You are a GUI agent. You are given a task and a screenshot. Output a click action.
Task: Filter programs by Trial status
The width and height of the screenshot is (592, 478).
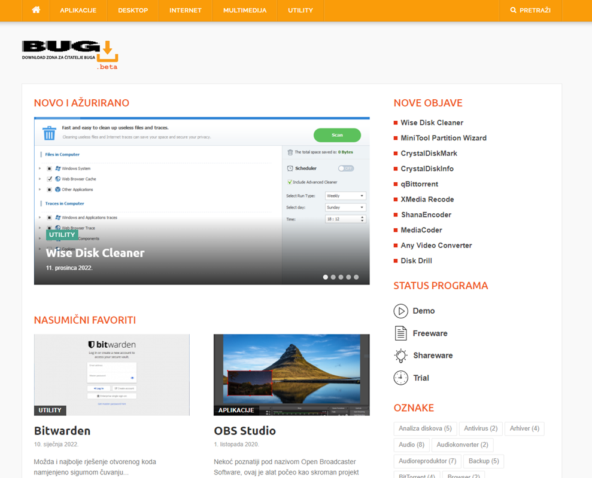pyautogui.click(x=421, y=378)
